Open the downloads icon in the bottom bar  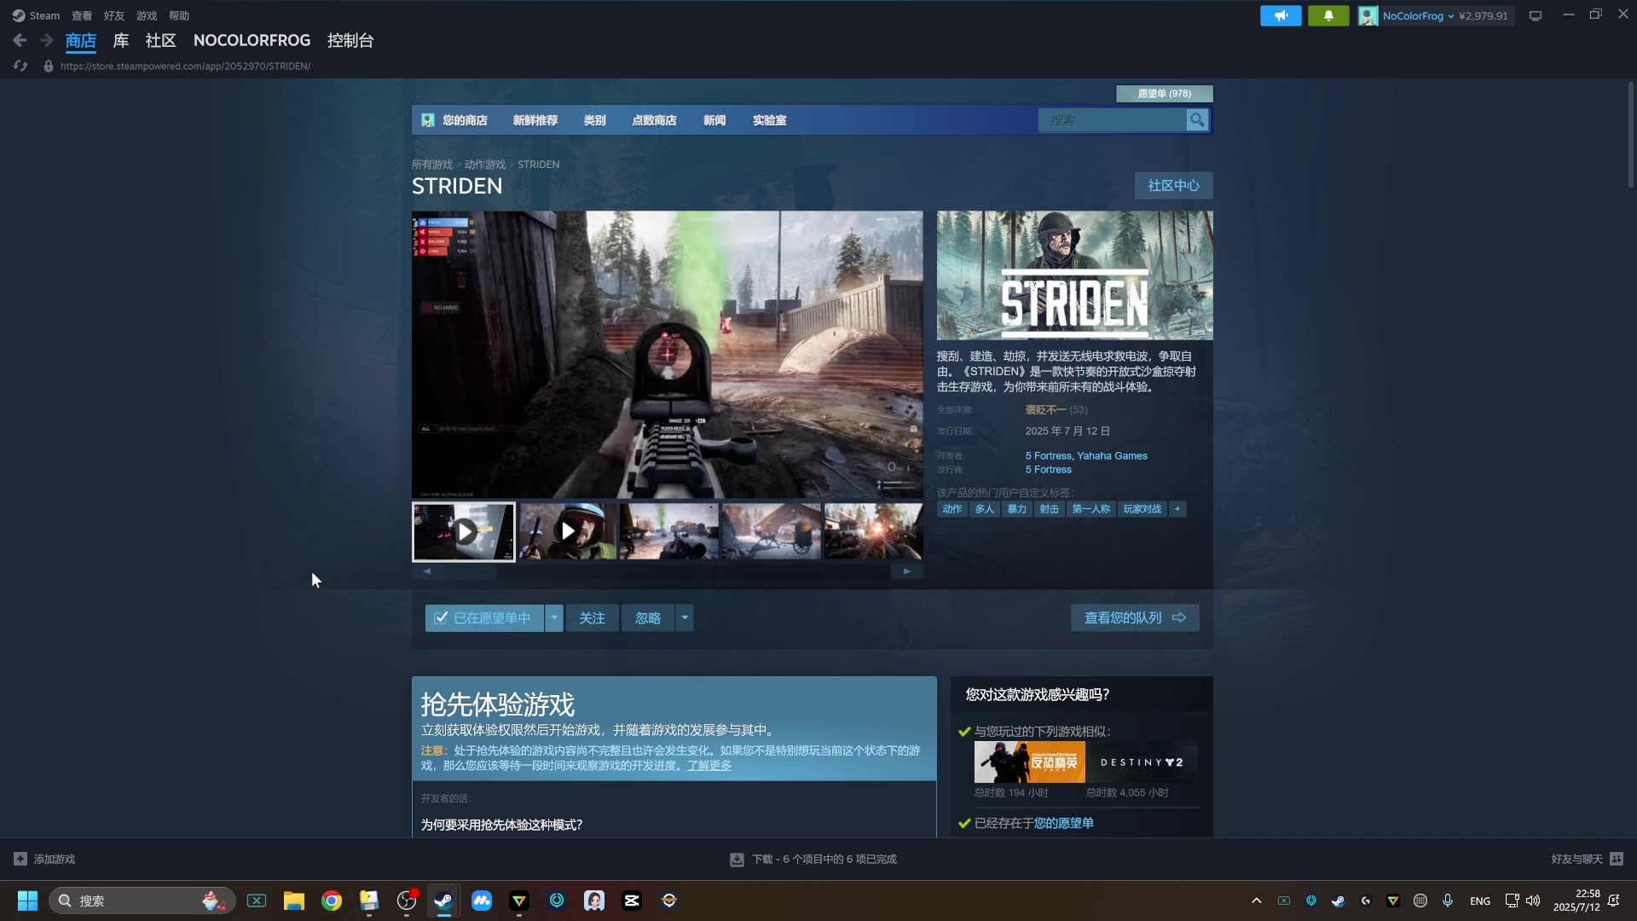coord(737,860)
